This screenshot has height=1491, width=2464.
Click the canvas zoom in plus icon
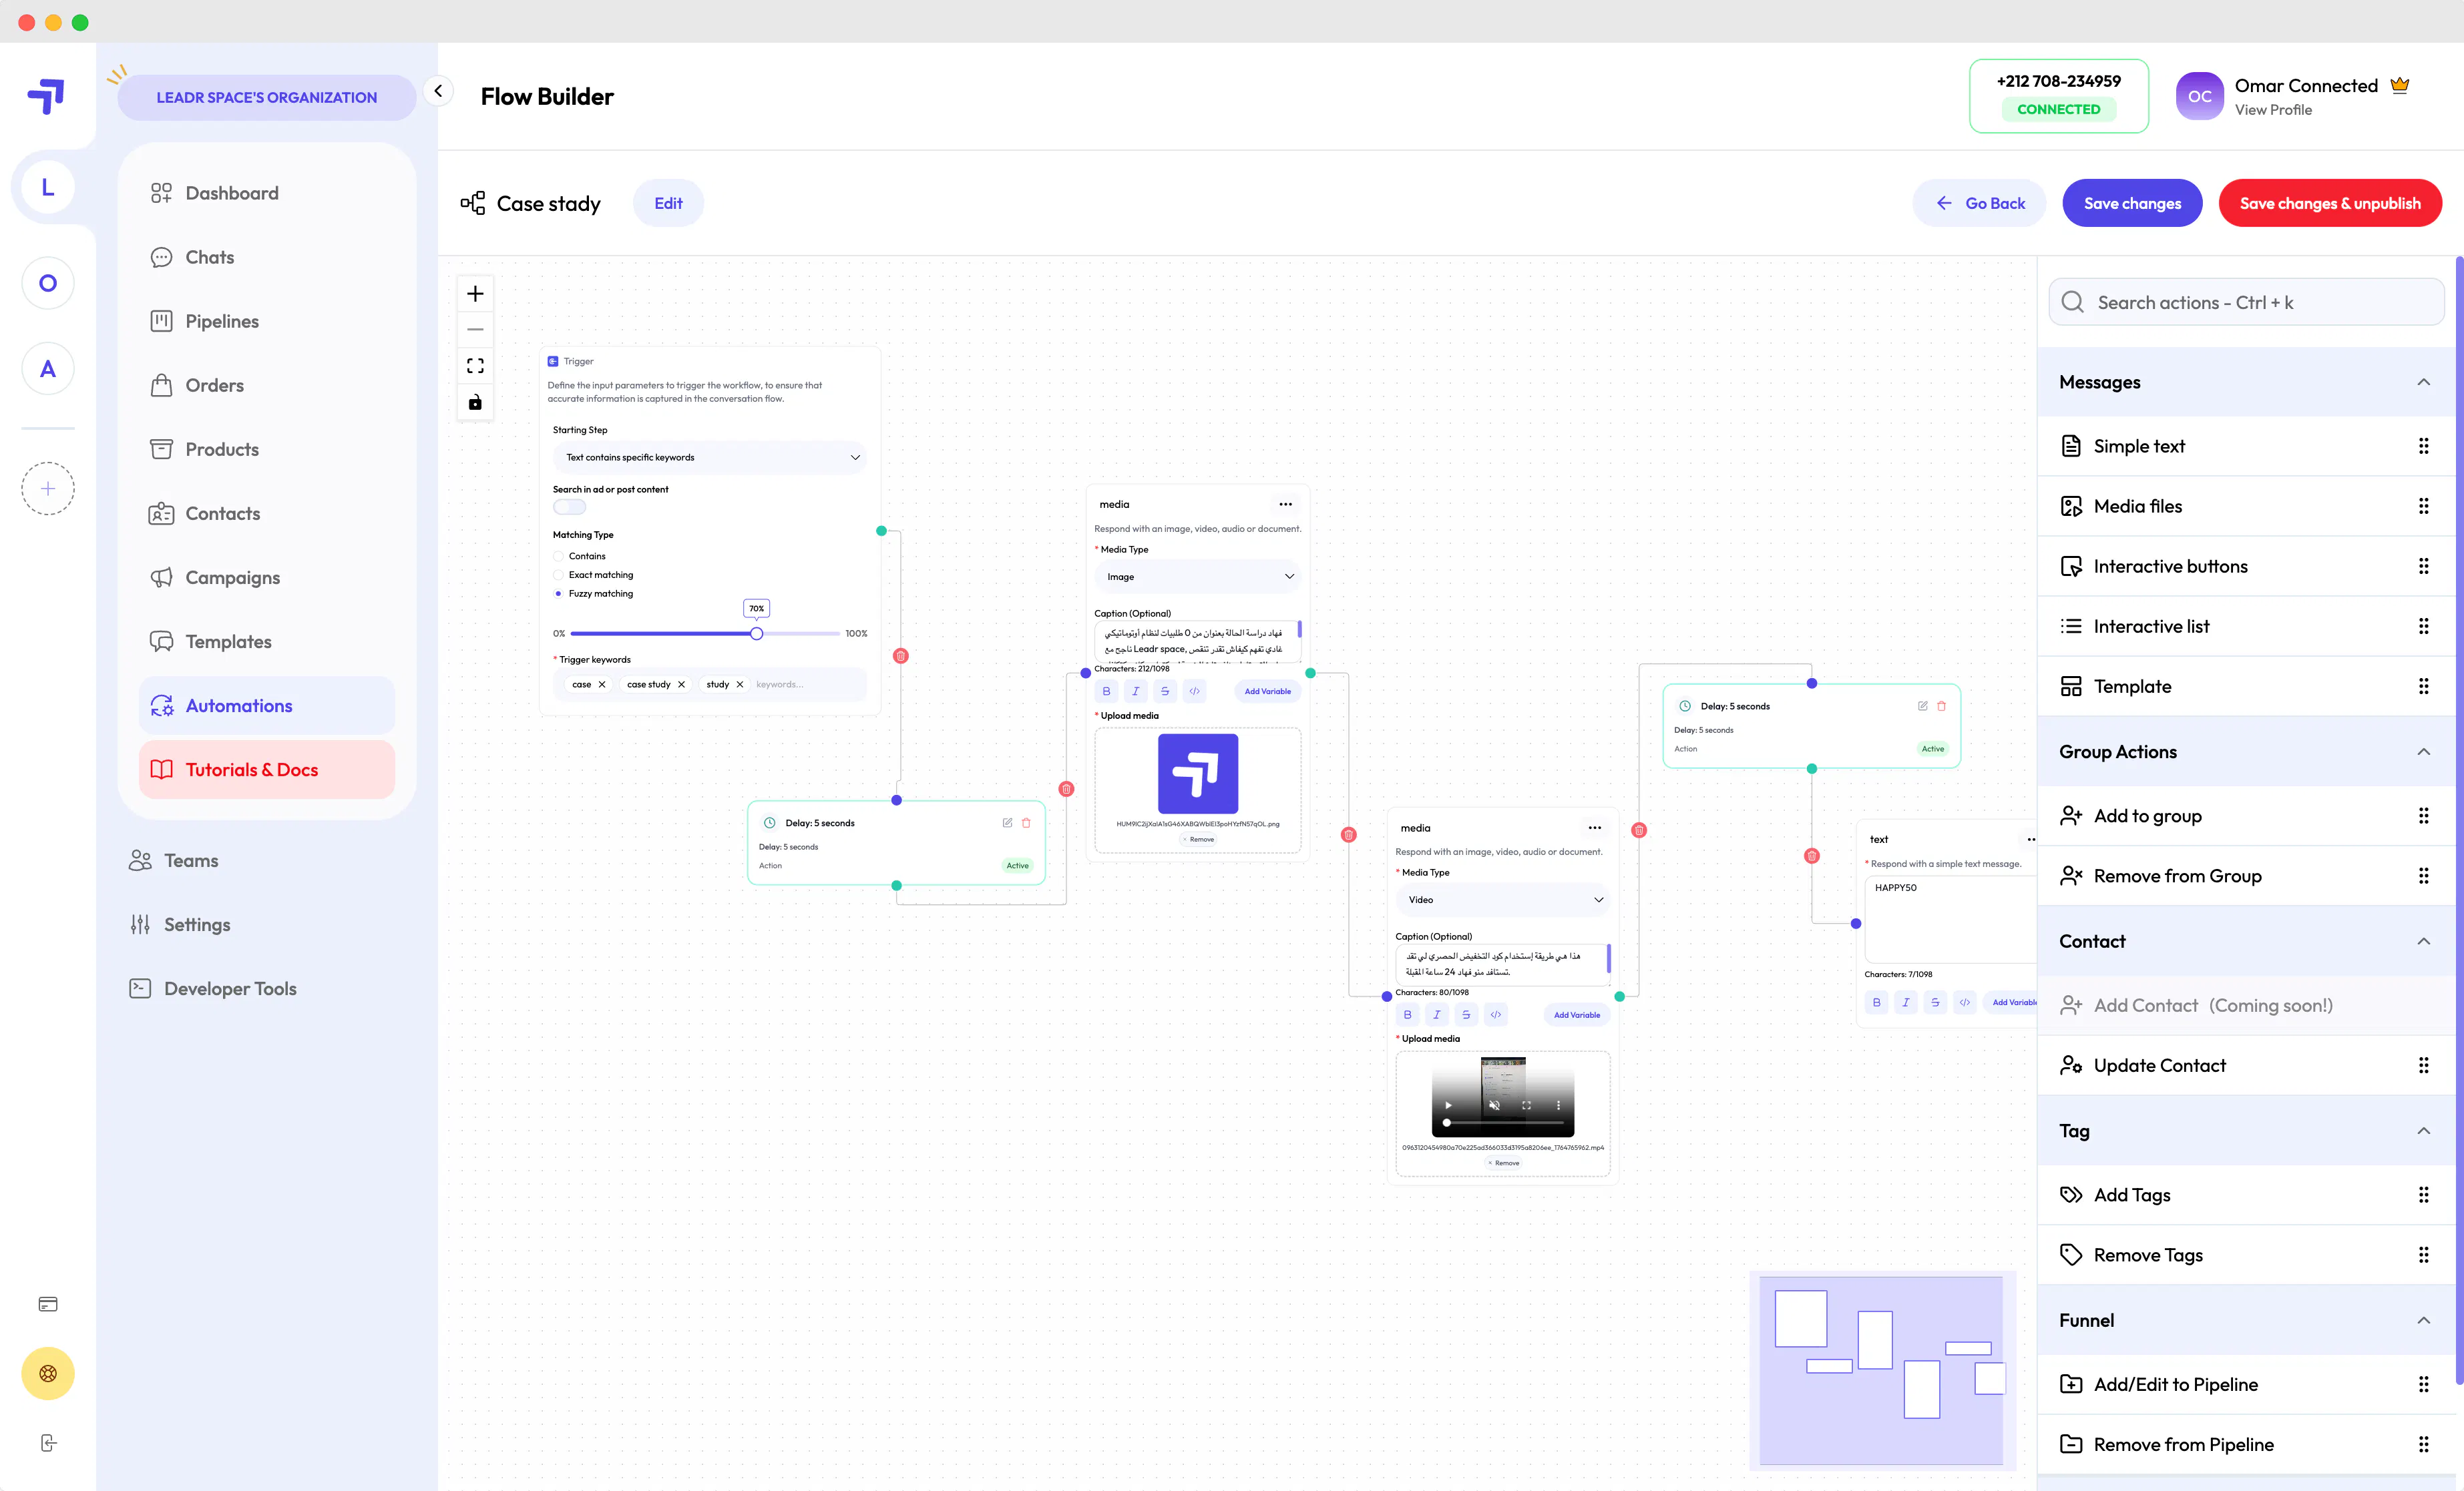[x=475, y=294]
